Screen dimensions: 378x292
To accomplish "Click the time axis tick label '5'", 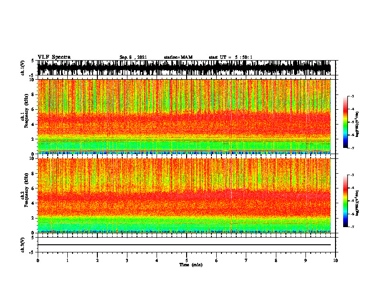I will coord(187,261).
